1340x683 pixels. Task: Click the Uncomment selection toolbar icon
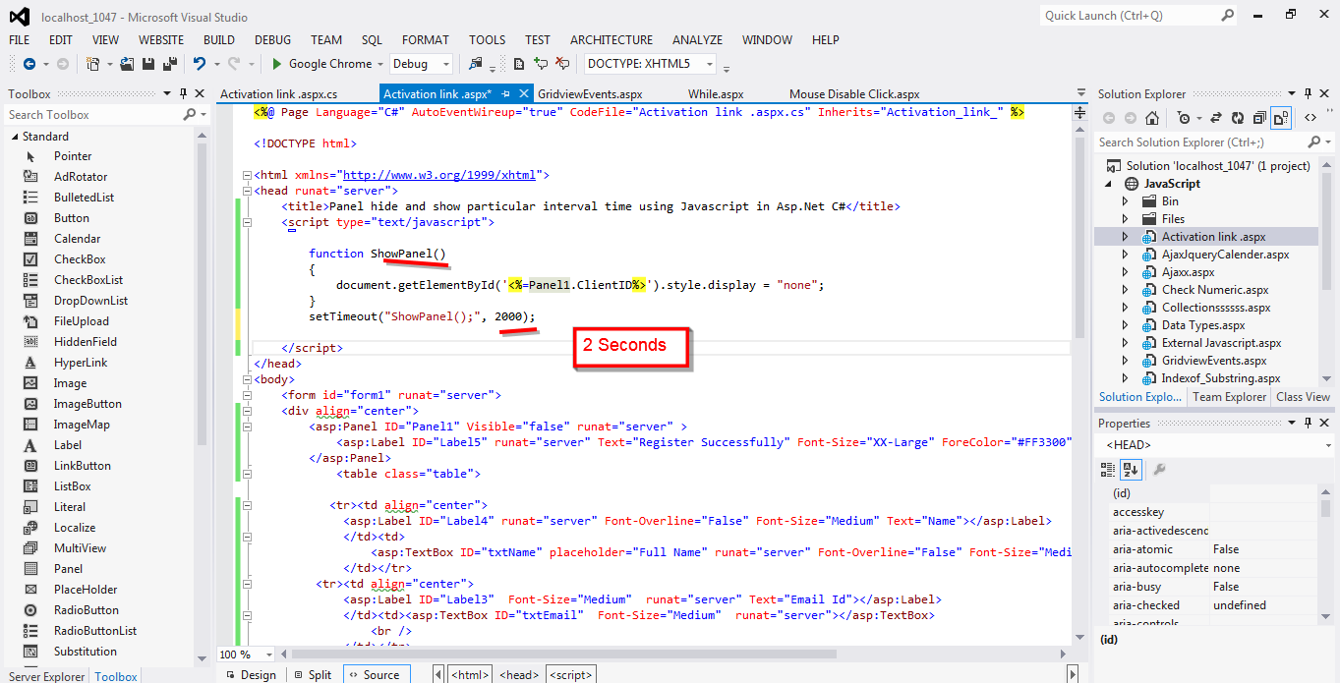point(561,64)
